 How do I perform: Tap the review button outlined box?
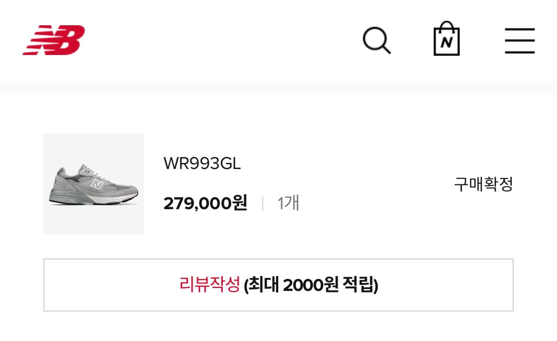click(278, 284)
